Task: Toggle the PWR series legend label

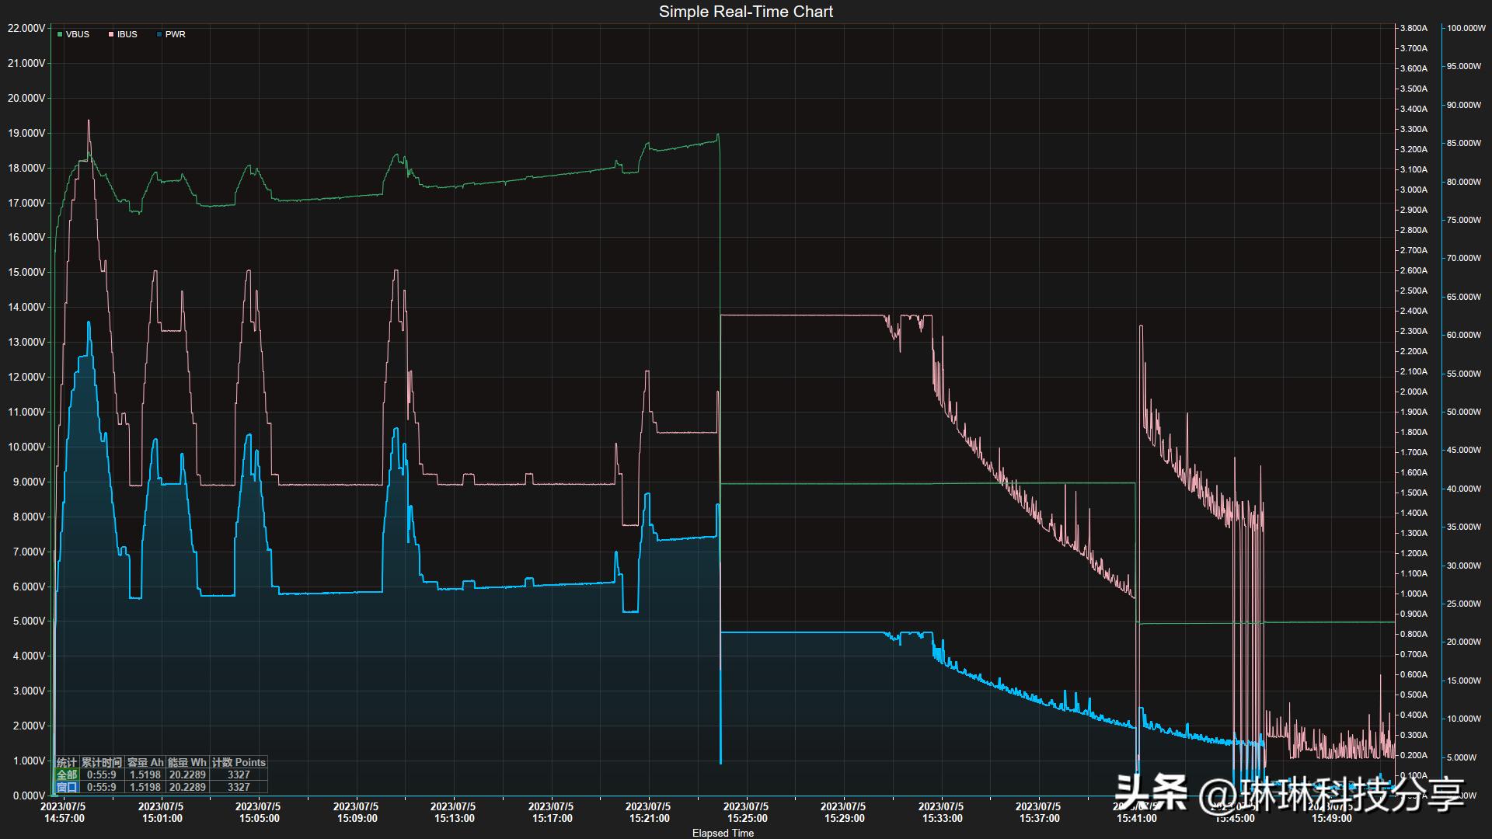Action: 176,34
